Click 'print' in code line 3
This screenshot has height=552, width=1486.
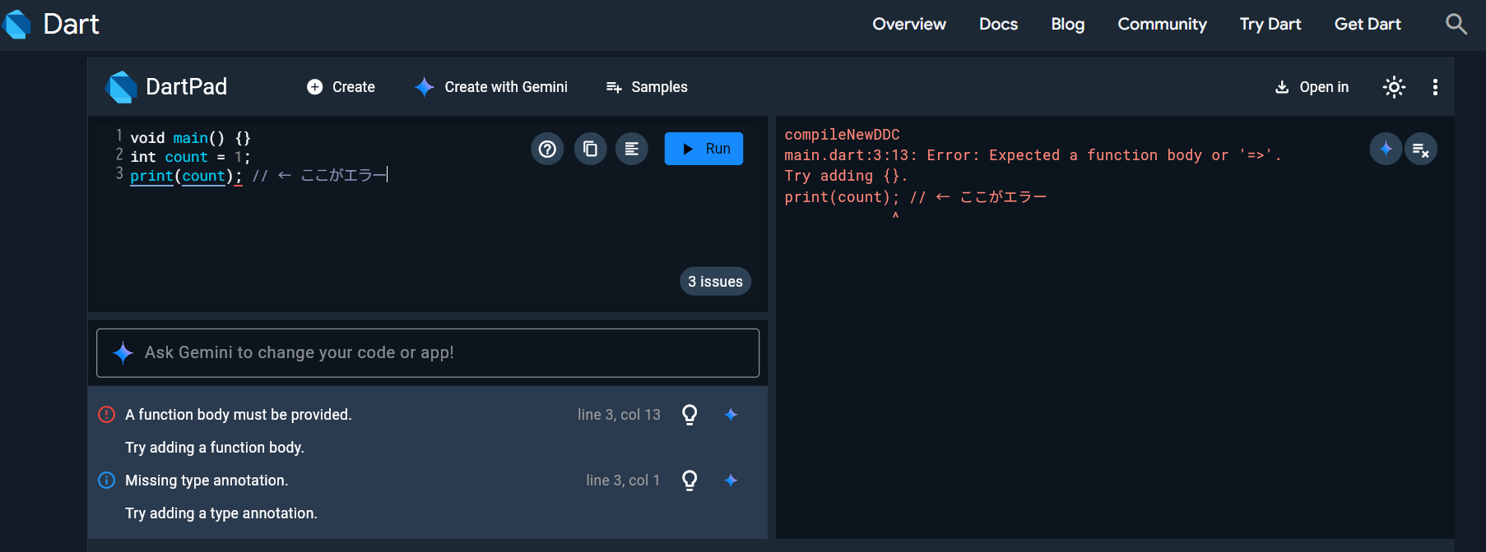[x=151, y=176]
